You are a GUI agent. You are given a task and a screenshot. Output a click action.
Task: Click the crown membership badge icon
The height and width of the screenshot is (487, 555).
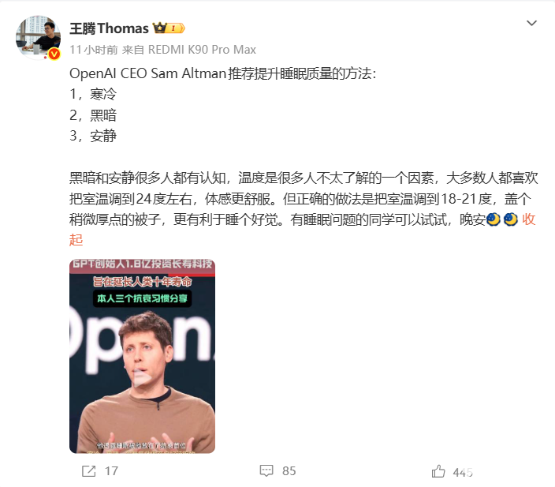point(159,28)
